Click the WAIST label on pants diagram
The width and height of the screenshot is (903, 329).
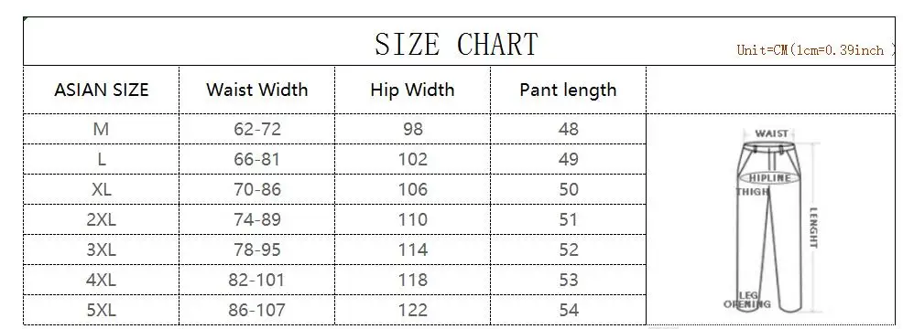pyautogui.click(x=771, y=133)
